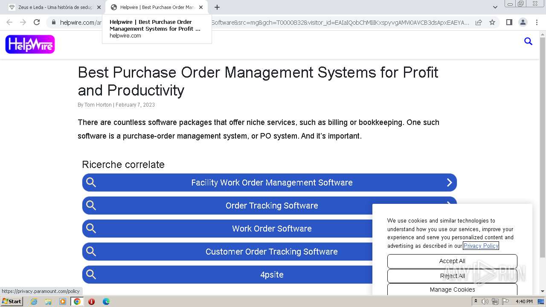Image resolution: width=546 pixels, height=307 pixels.
Task: Click the taskbar clock 4:40 PM
Action: click(x=524, y=301)
